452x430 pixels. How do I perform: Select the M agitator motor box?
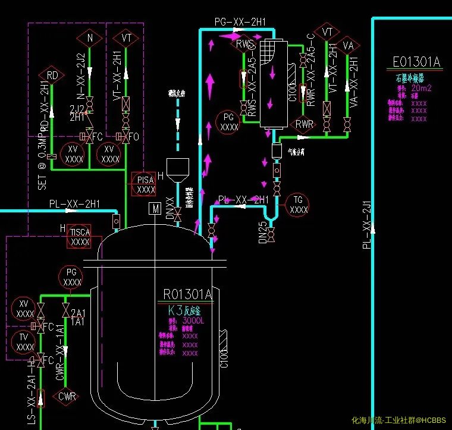point(156,209)
